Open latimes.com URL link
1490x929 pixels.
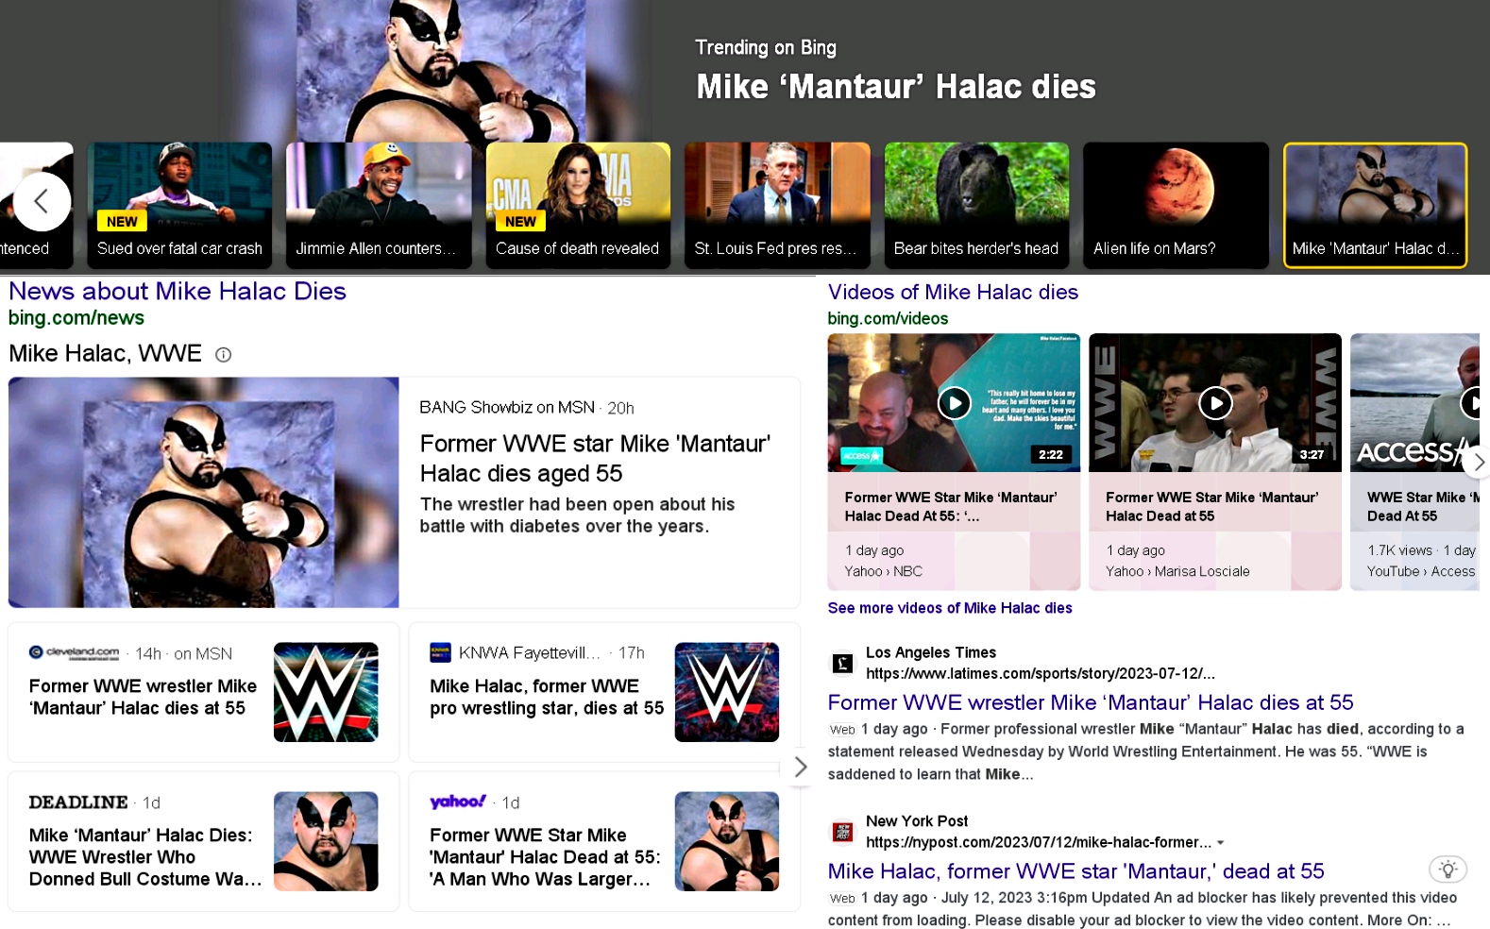(x=1040, y=673)
